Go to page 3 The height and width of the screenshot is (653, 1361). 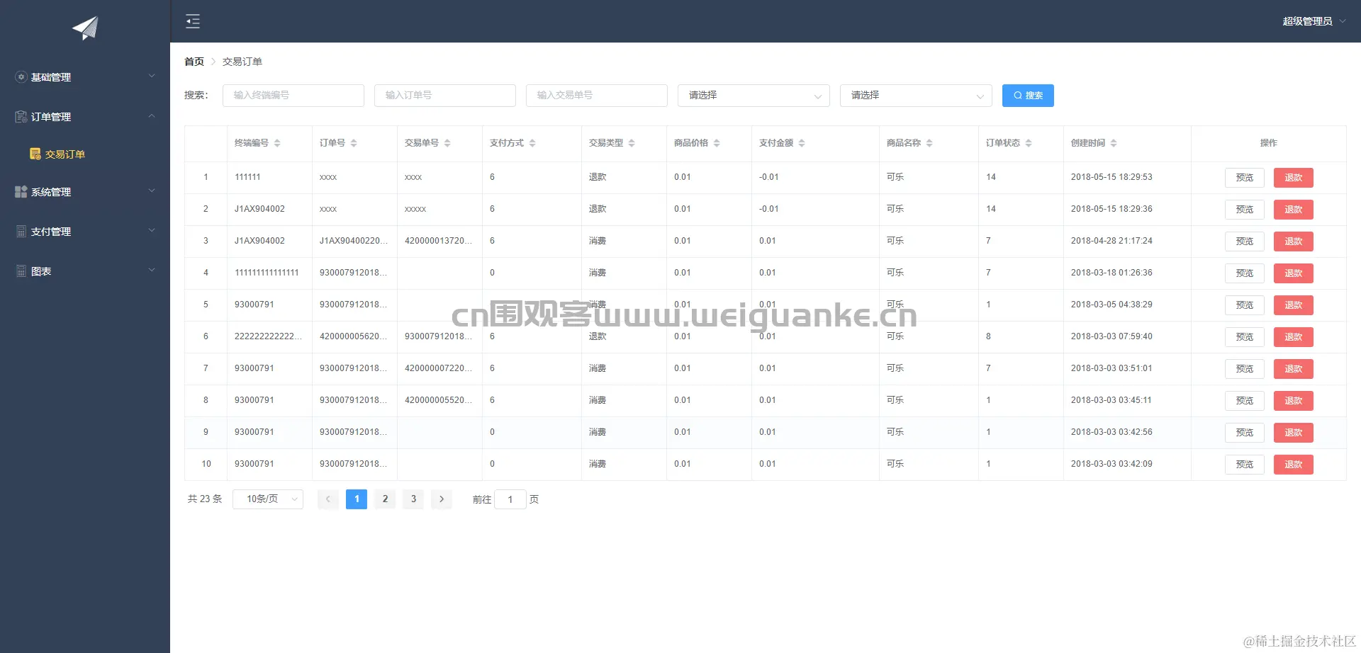coord(413,499)
